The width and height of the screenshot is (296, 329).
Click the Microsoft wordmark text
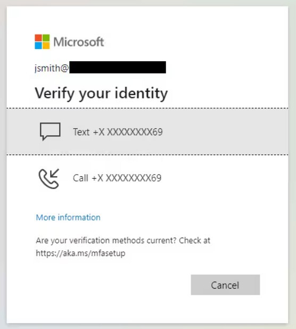79,42
